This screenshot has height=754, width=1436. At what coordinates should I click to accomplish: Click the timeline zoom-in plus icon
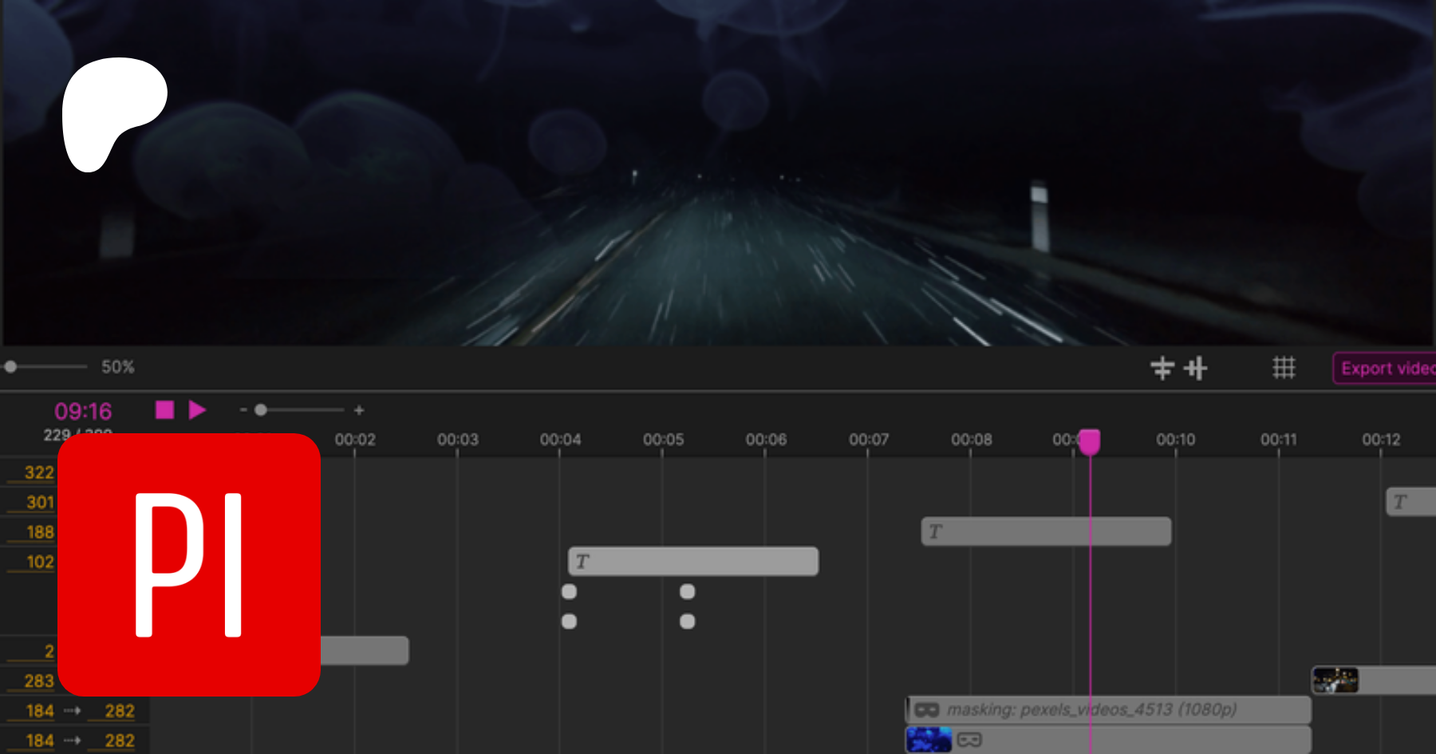coord(359,410)
